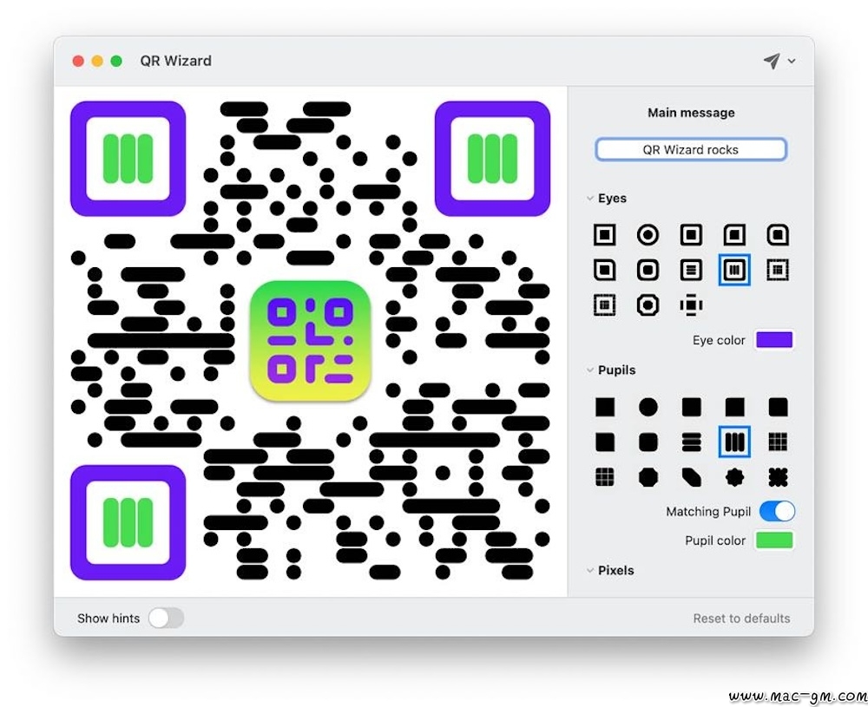Collapse the Eyes section
Image resolution: width=868 pixels, height=707 pixels.
(x=590, y=198)
